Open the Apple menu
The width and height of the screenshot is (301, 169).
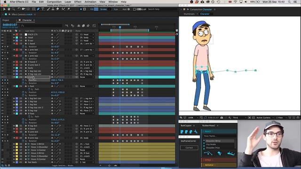(x=5, y=2)
